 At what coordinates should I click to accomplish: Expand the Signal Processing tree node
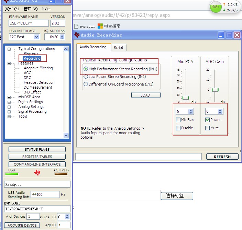9,112
